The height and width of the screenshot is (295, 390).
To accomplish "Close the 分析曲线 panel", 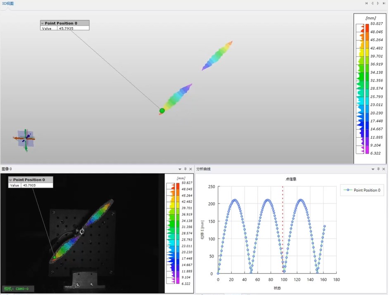I will click(384, 169).
